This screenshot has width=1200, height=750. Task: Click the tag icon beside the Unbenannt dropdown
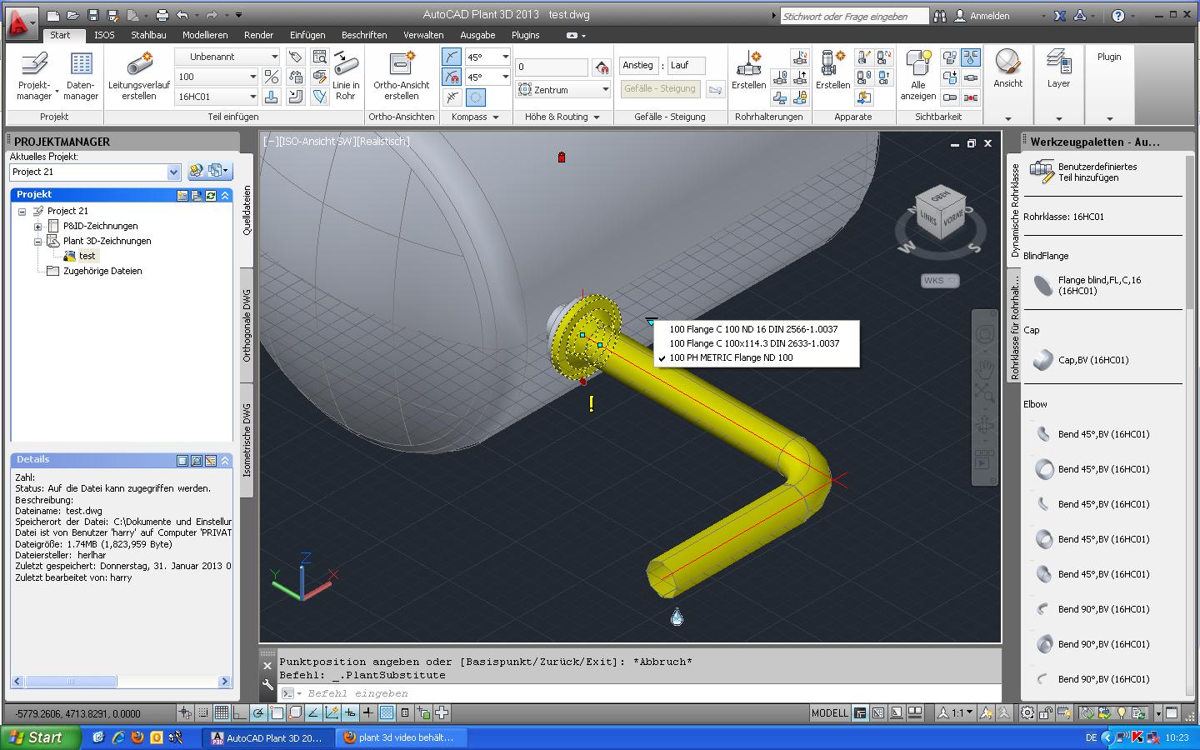(295, 57)
